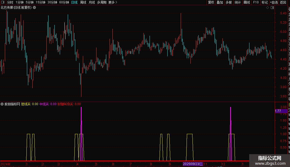Click the month 4 tick on time axis

coord(78,164)
